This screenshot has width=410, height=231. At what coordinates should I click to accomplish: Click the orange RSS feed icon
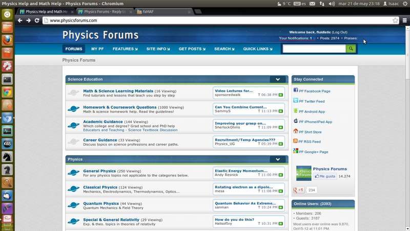[x=295, y=141]
